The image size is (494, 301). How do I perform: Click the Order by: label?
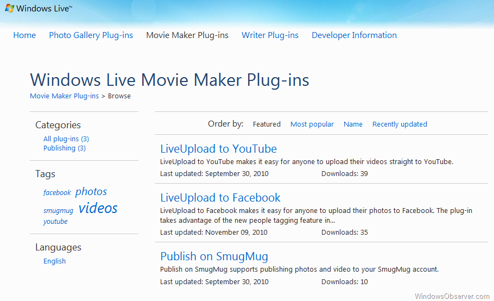[x=226, y=124]
